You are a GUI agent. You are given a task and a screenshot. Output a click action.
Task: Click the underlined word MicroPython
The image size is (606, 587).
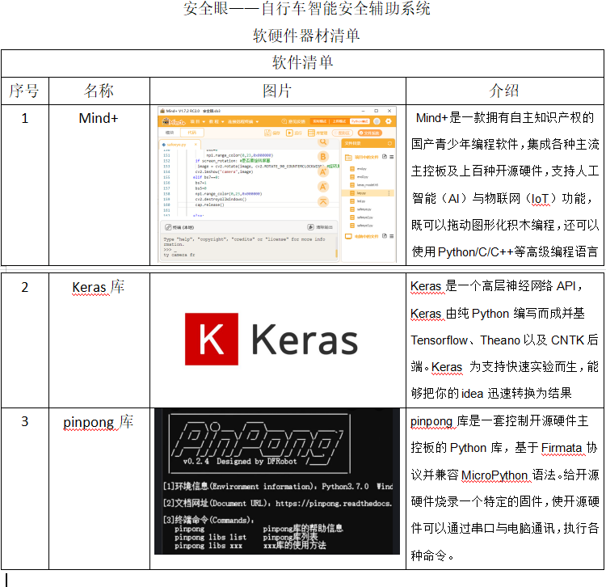tap(494, 475)
